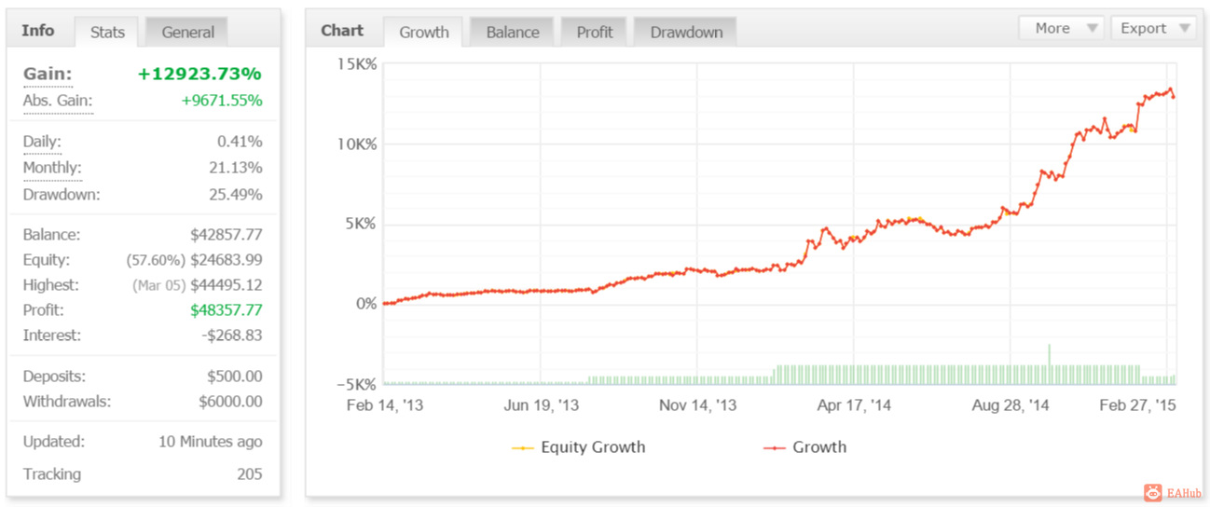Toggle Equity Growth legend series
This screenshot has height=507, width=1210.
pyautogui.click(x=578, y=447)
